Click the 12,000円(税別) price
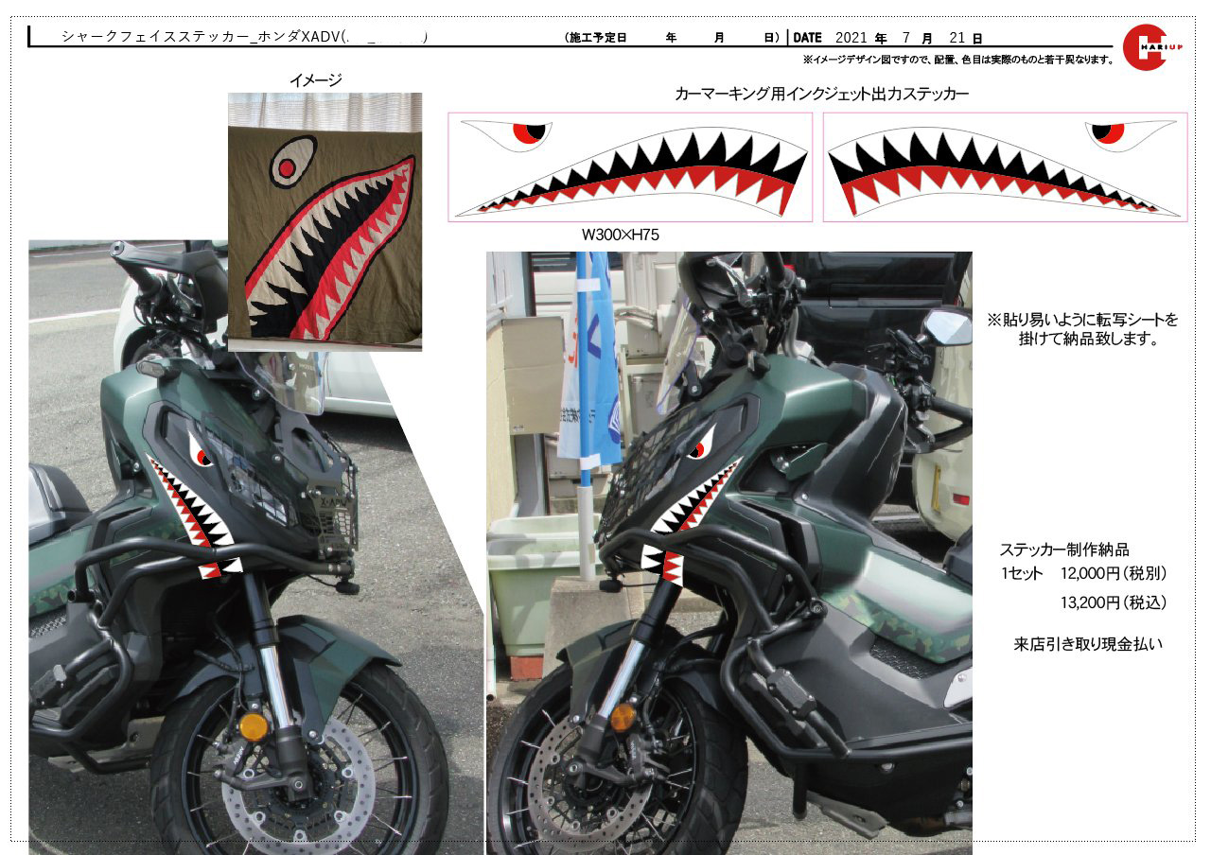Screen dimensions: 1211x855 [x=1114, y=573]
